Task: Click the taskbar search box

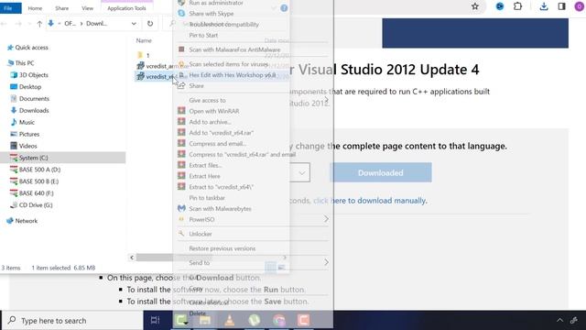Action: pos(72,321)
